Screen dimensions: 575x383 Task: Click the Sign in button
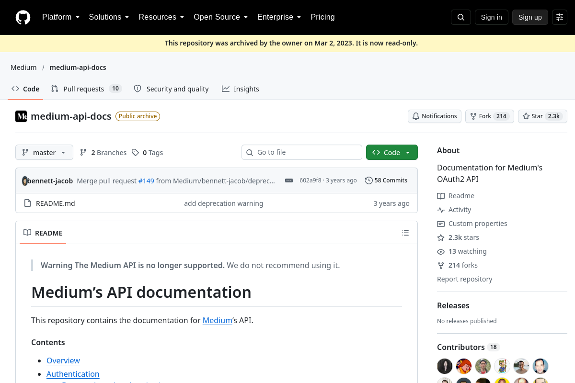[x=492, y=17]
